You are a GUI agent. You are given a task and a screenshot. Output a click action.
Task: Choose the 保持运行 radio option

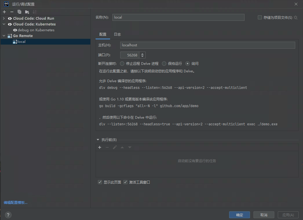click(x=164, y=64)
